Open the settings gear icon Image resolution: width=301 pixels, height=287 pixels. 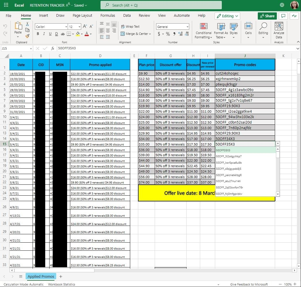point(282,5)
